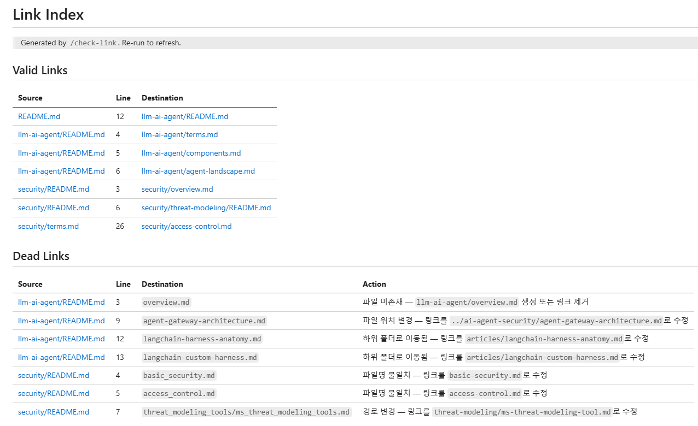This screenshot has height=426, width=698.
Task: Click source link in the threat_modeling_tools row
Action: click(x=54, y=412)
